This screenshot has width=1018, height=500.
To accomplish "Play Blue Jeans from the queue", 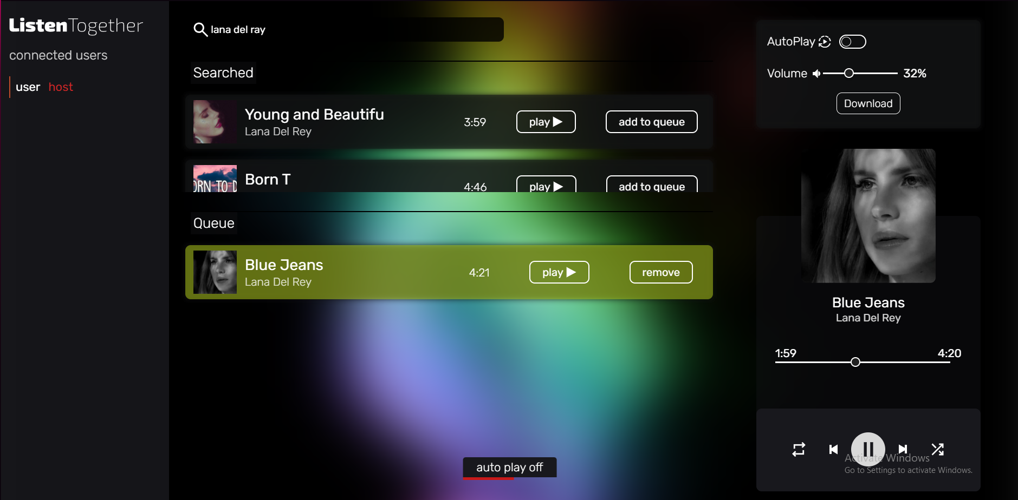I will coord(559,272).
